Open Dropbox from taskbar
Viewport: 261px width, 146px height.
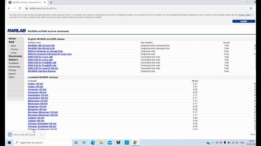point(118,142)
